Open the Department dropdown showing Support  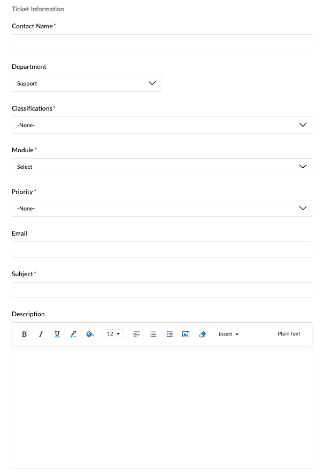pos(87,83)
